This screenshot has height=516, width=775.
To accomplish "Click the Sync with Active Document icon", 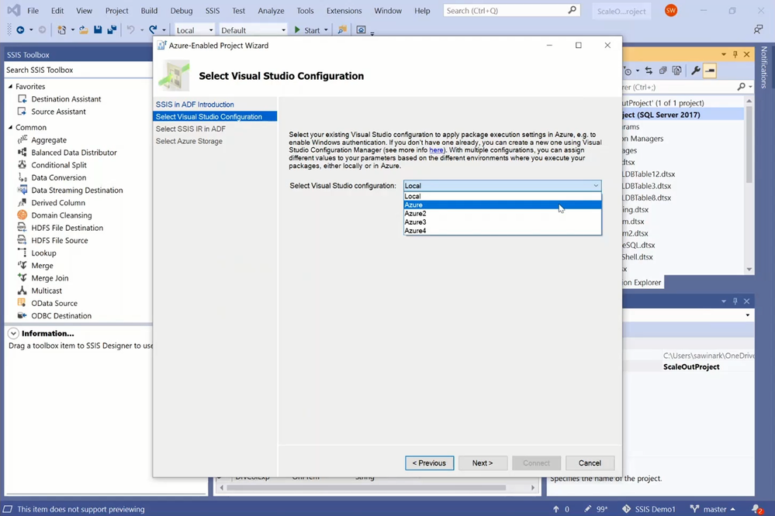I will pyautogui.click(x=649, y=71).
